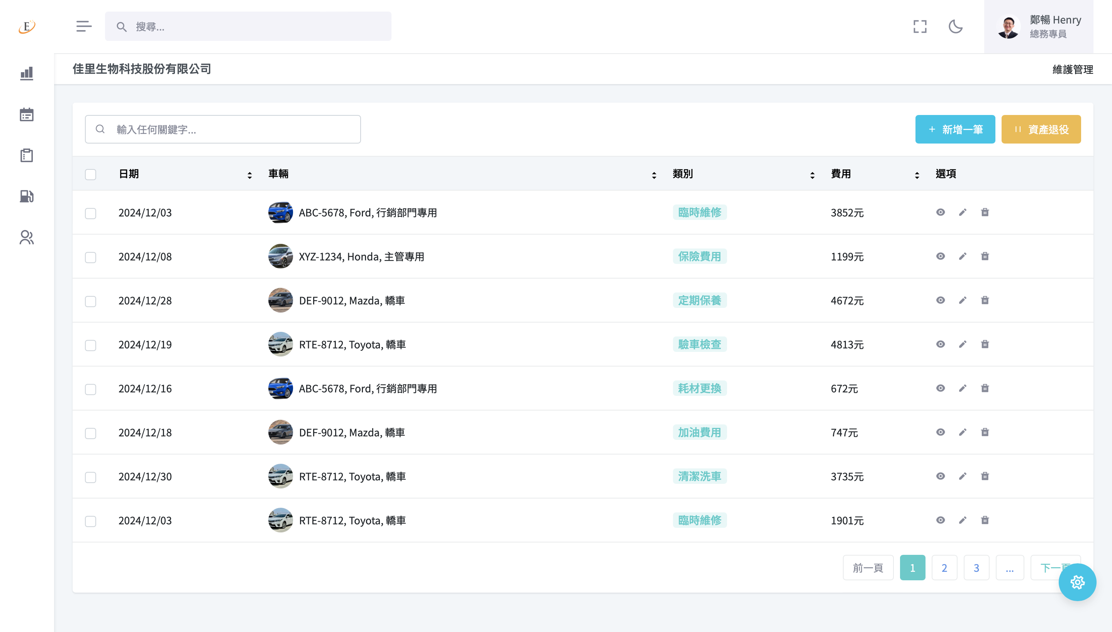
Task: Go to previous page with 前一頁
Action: tap(868, 567)
